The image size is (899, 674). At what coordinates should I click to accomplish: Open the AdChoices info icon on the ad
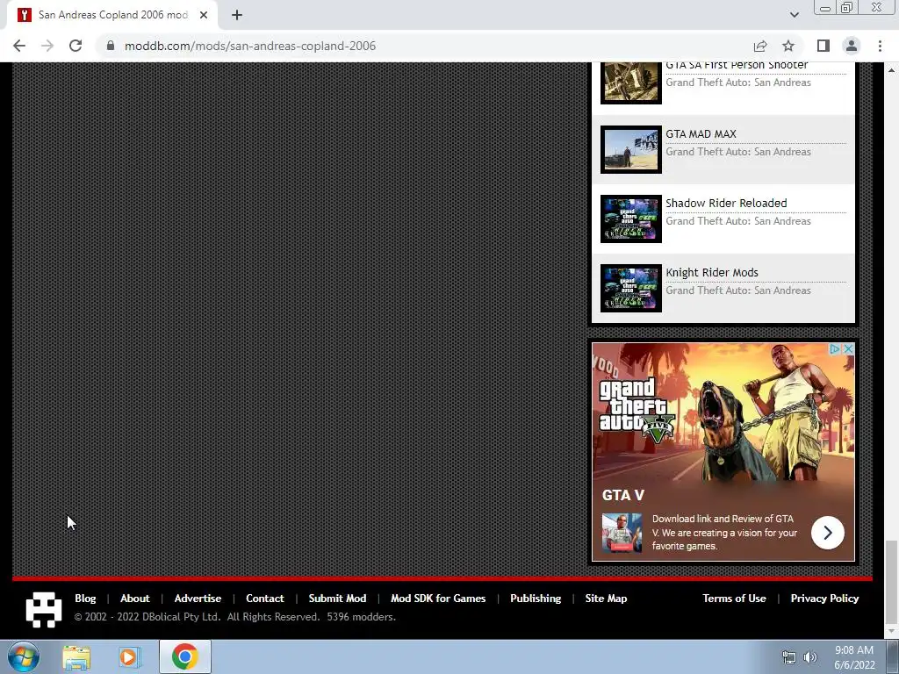tap(836, 348)
